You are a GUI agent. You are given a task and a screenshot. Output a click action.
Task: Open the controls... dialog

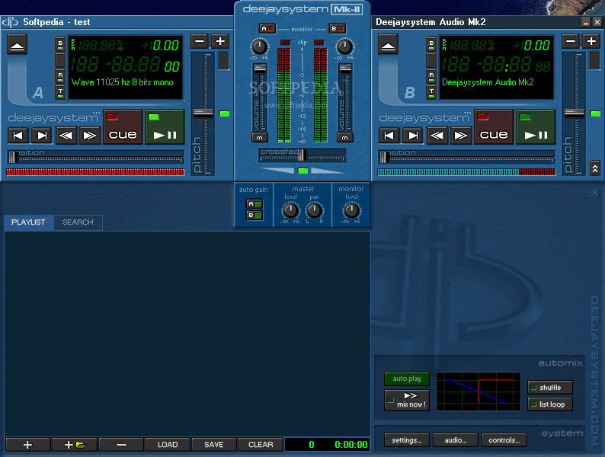point(504,440)
